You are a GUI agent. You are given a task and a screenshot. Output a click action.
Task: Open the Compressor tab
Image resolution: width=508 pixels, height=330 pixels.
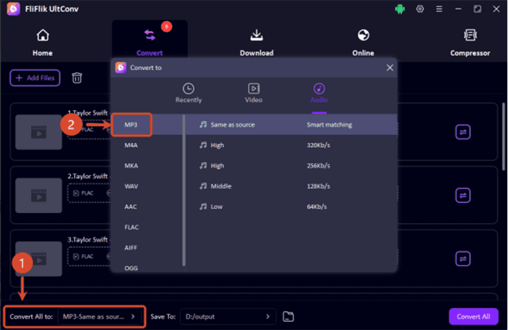[470, 42]
